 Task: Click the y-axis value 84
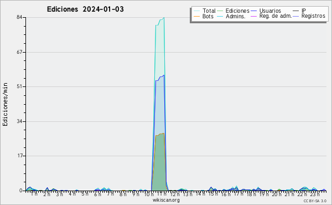point(19,17)
